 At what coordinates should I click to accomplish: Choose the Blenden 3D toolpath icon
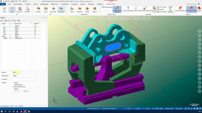pos(38,10)
